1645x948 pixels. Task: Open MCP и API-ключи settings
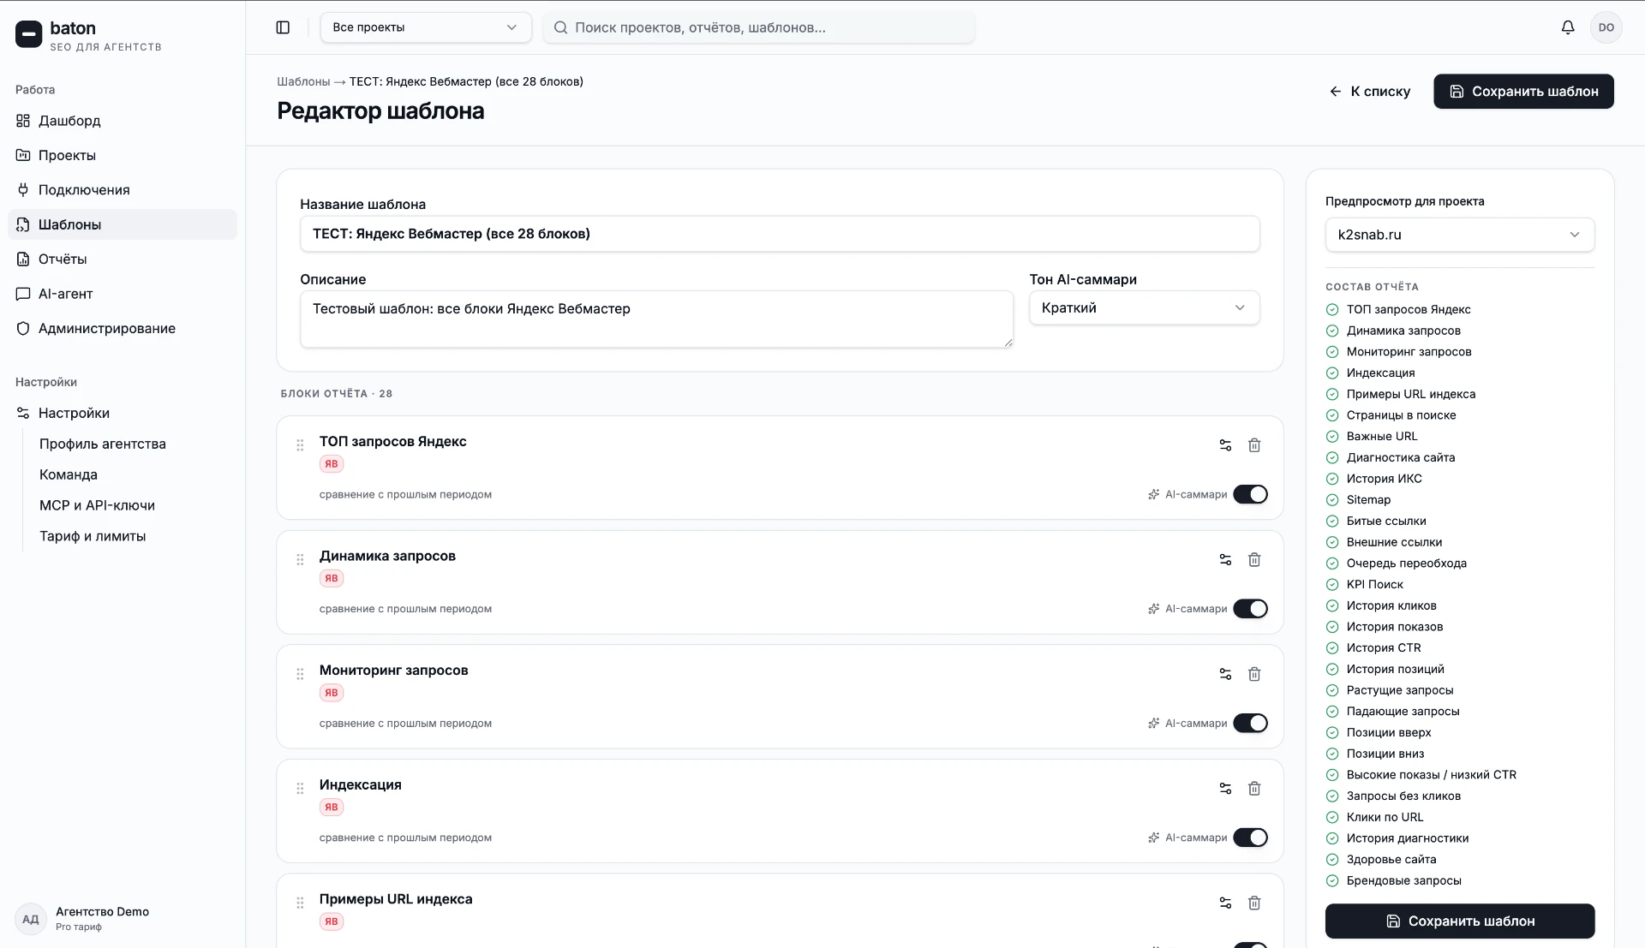[97, 505]
